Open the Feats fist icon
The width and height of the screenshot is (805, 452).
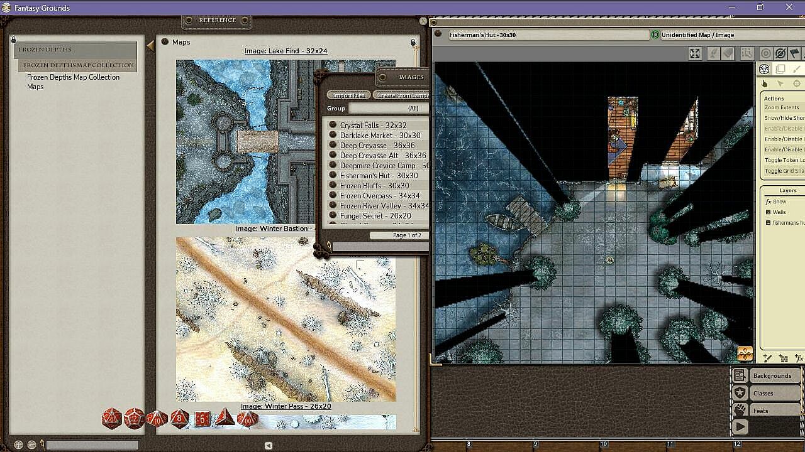[740, 410]
